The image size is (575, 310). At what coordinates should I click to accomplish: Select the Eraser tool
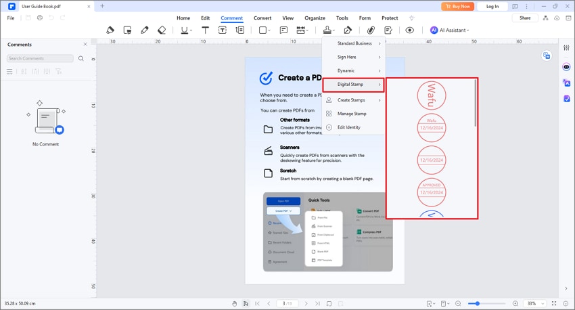point(162,30)
